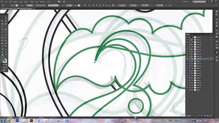Activate the Rotate tool
The image size is (219, 123).
point(2,35)
